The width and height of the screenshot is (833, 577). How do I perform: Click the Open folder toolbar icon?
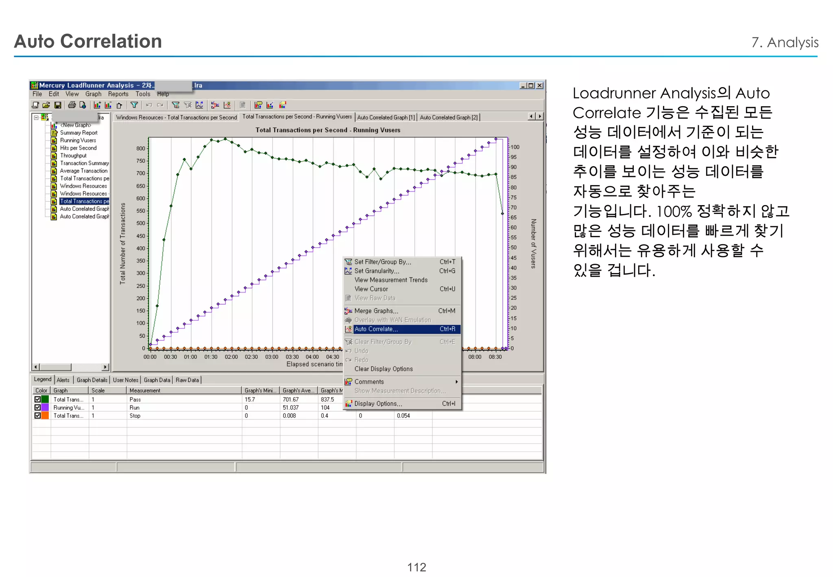tap(46, 105)
